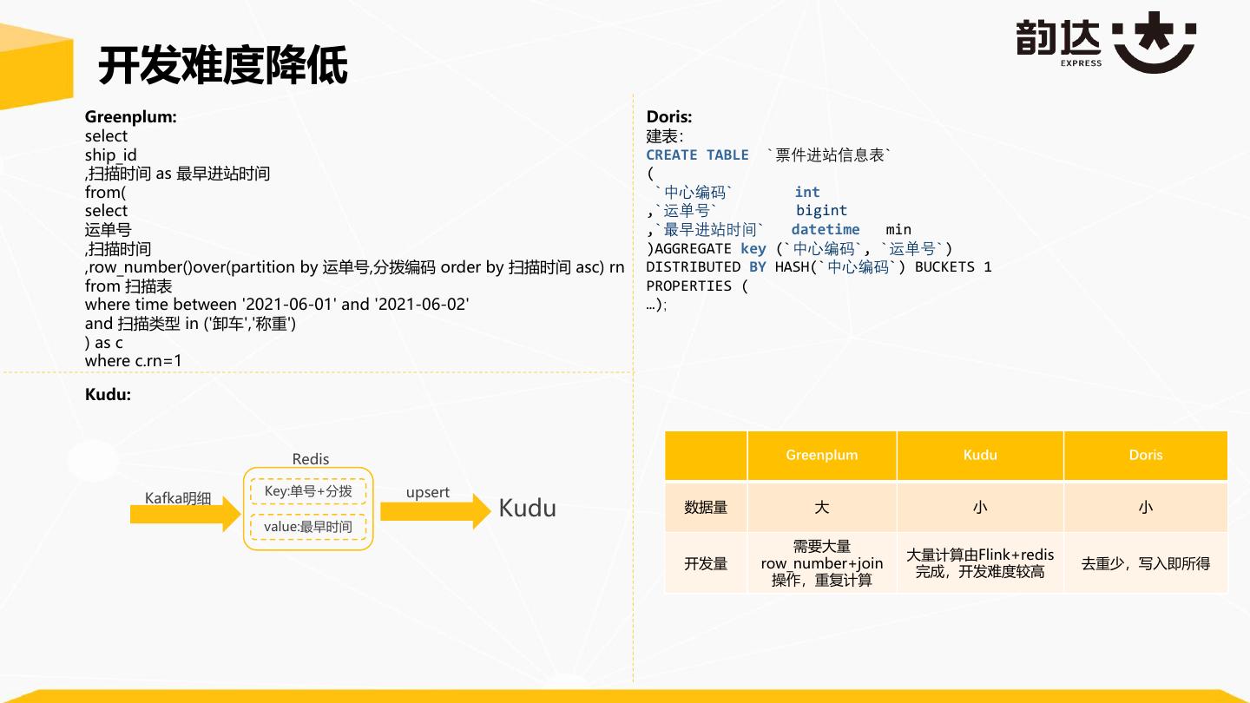
Task: Click the row_number()over SQL line
Action: pos(354,267)
